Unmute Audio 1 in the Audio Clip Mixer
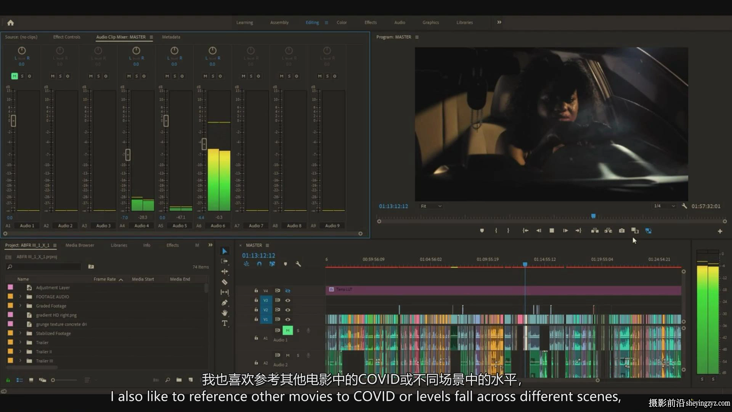The image size is (732, 412). pyautogui.click(x=14, y=76)
